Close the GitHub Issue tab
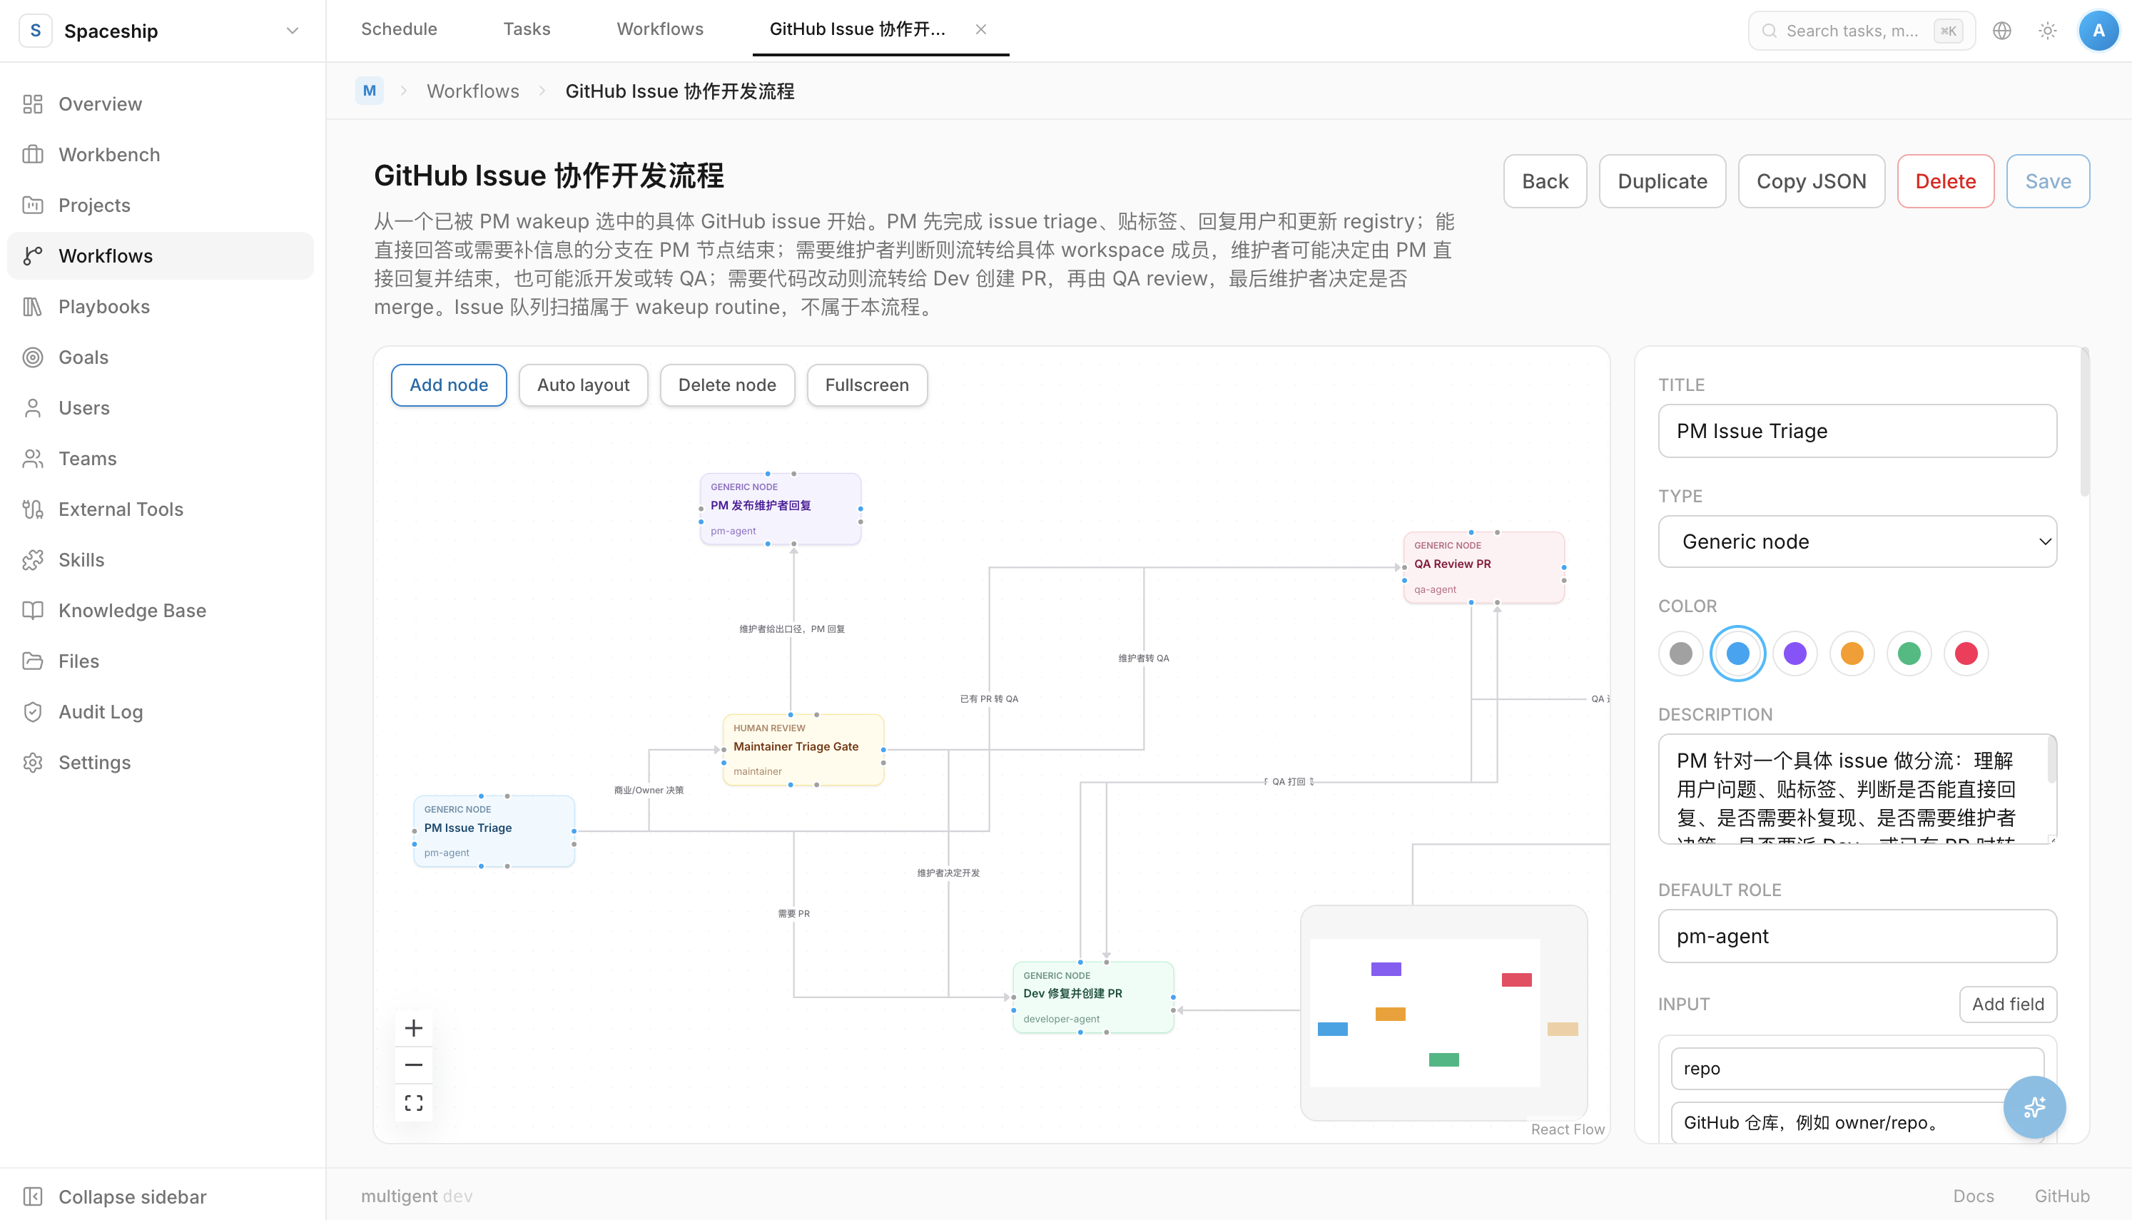This screenshot has height=1220, width=2132. 981,29
